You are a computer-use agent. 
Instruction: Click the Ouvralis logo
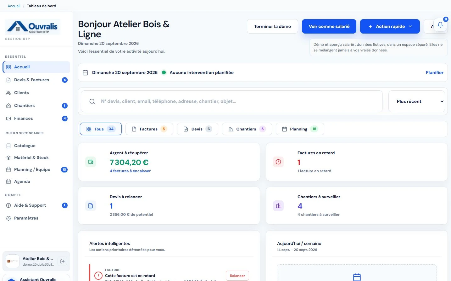tap(33, 27)
